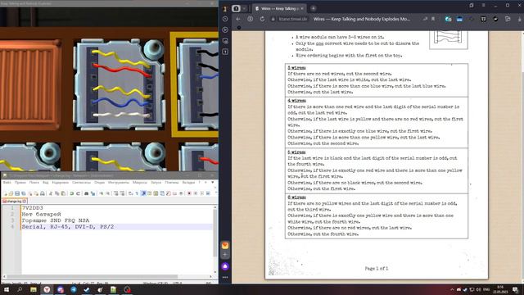Image resolution: width=524 pixels, height=295 pixels.
Task: Click the New file icon in Notepad++ toolbar
Action: (6, 193)
